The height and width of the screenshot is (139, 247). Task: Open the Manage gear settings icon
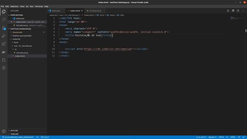pyautogui.click(x=3, y=131)
